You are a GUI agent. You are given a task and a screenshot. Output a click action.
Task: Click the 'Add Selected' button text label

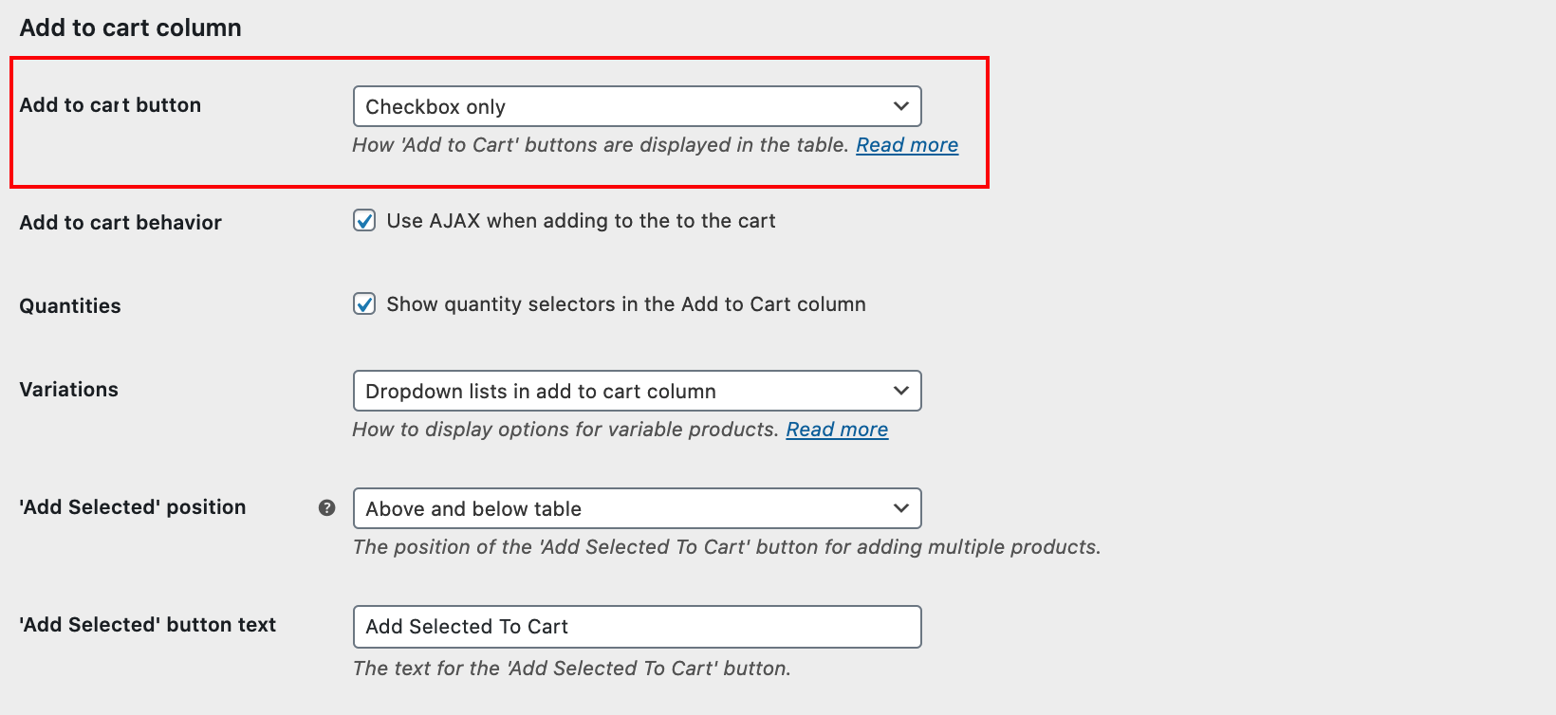pos(147,624)
